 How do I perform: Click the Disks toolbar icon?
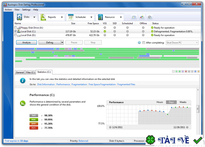click(x=19, y=17)
